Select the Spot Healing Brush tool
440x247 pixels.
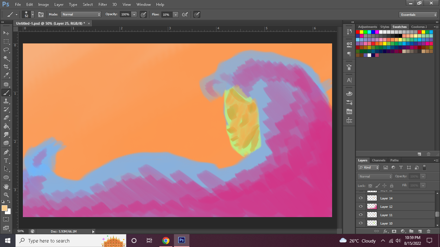6,84
